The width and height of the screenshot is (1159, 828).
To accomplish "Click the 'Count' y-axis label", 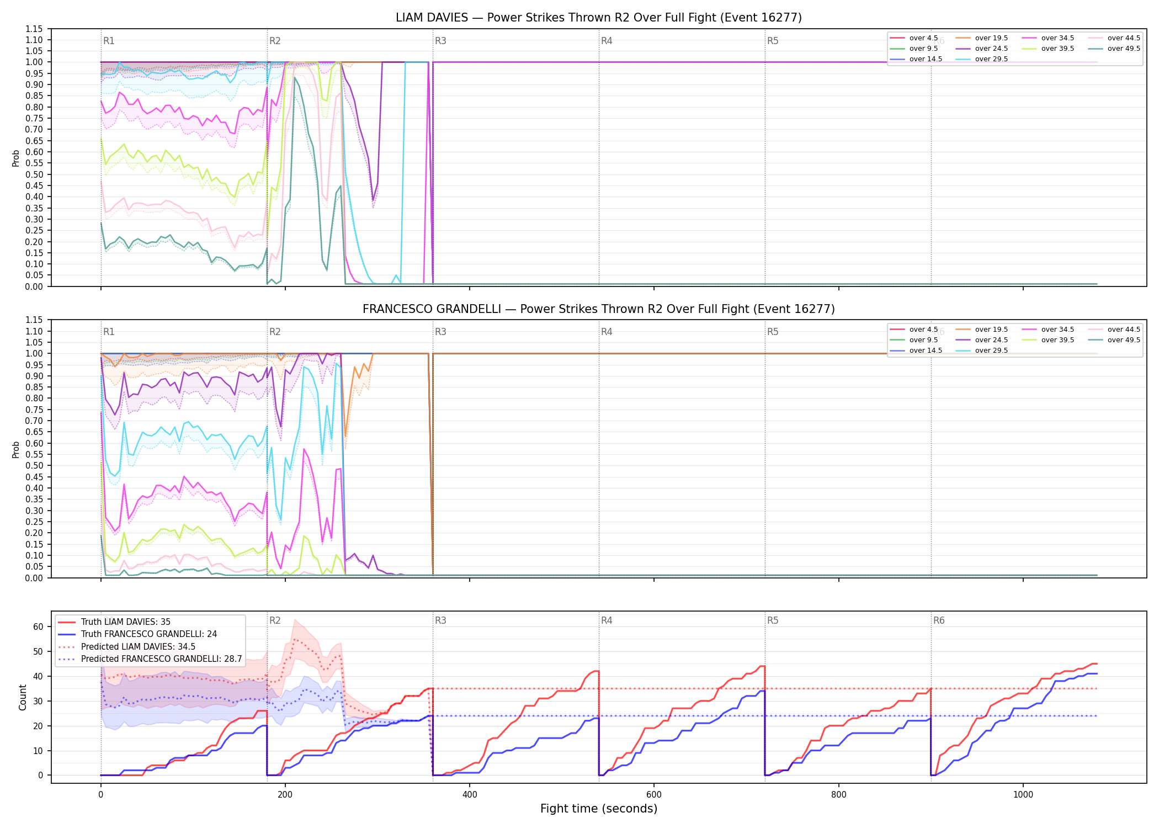I will point(23,697).
